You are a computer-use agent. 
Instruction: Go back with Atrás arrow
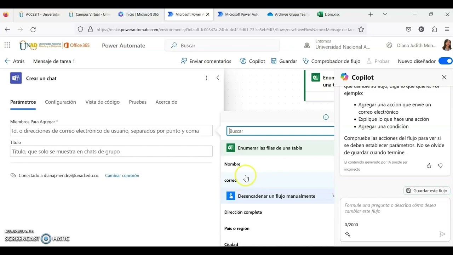coord(15,61)
